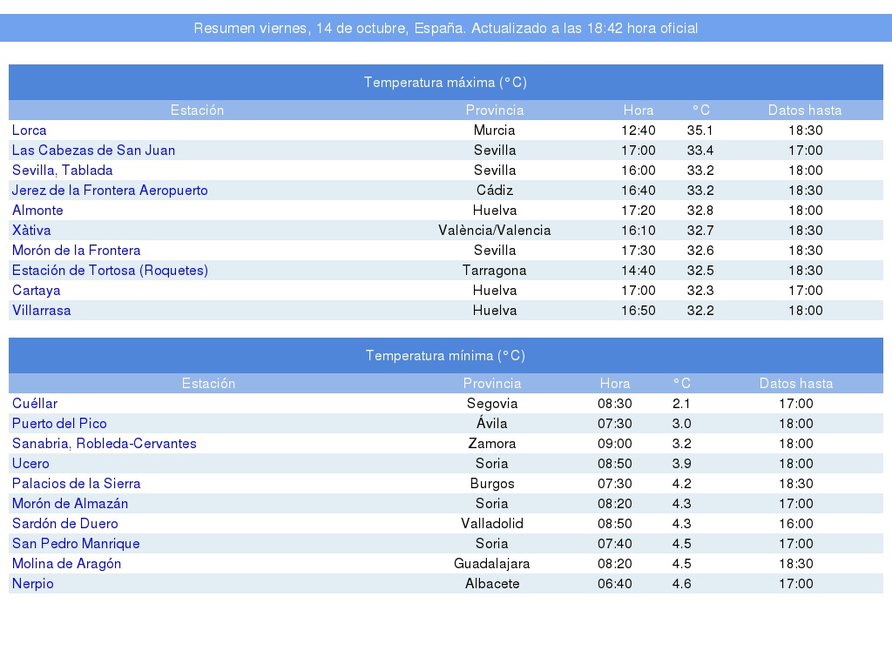Screen dimensions: 892x657
Task: Open the Sevilla, Tablada station link
Action: (62, 170)
